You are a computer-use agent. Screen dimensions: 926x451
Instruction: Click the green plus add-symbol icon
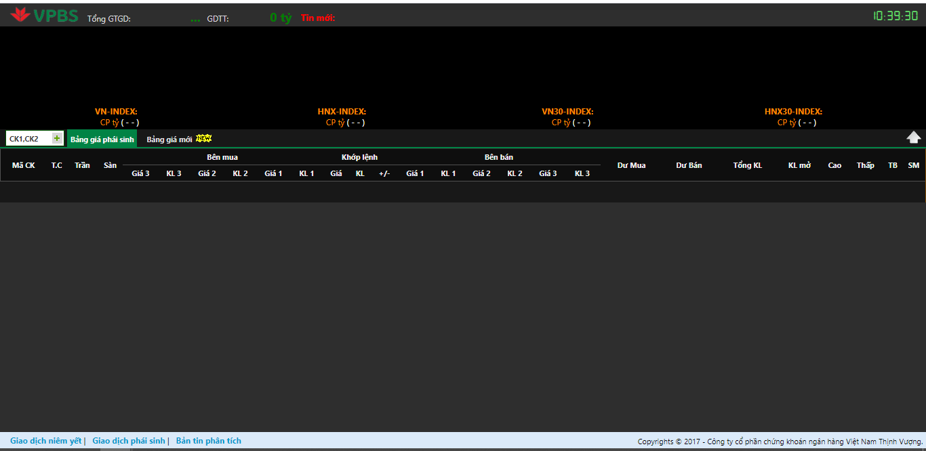[x=57, y=138]
